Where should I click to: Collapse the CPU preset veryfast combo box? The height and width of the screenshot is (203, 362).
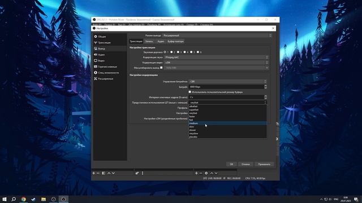[x=228, y=103]
